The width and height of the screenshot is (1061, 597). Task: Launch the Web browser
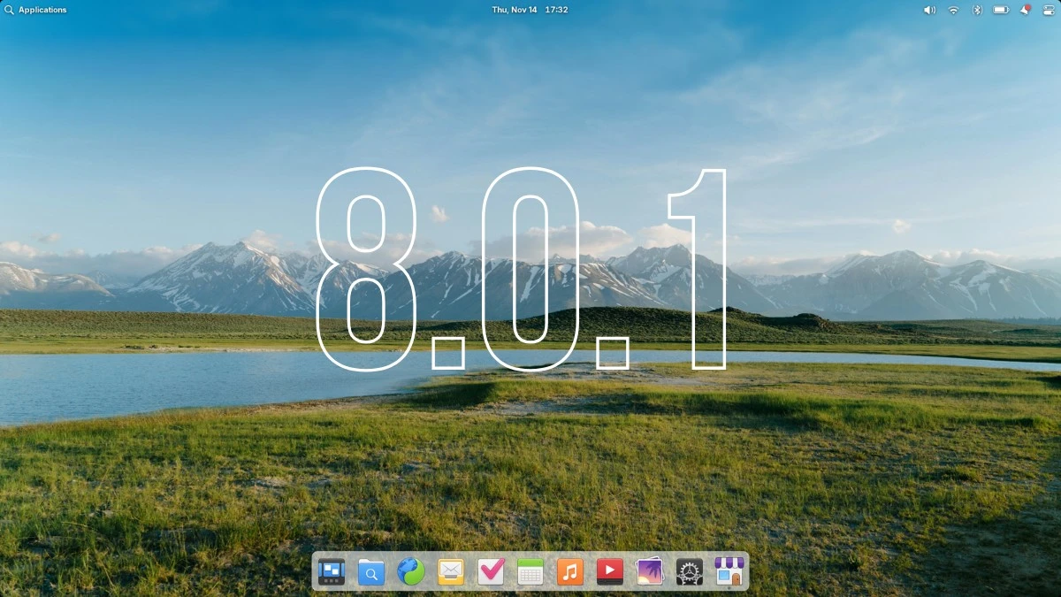[x=410, y=571]
